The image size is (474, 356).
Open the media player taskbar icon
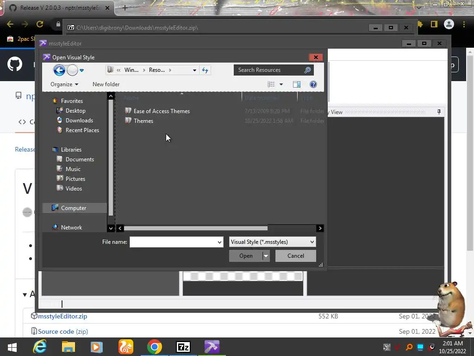point(97,347)
